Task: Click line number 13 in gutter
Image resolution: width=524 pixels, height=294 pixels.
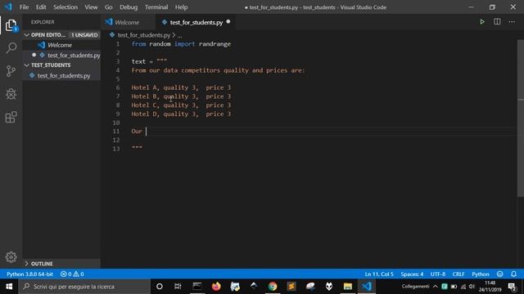Action: point(116,149)
